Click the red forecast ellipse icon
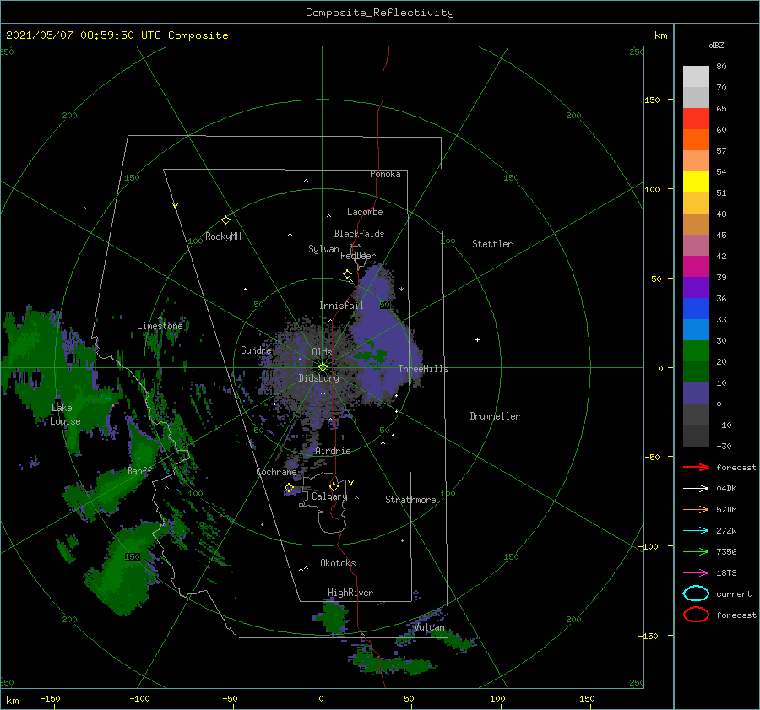760x710 pixels. point(696,615)
